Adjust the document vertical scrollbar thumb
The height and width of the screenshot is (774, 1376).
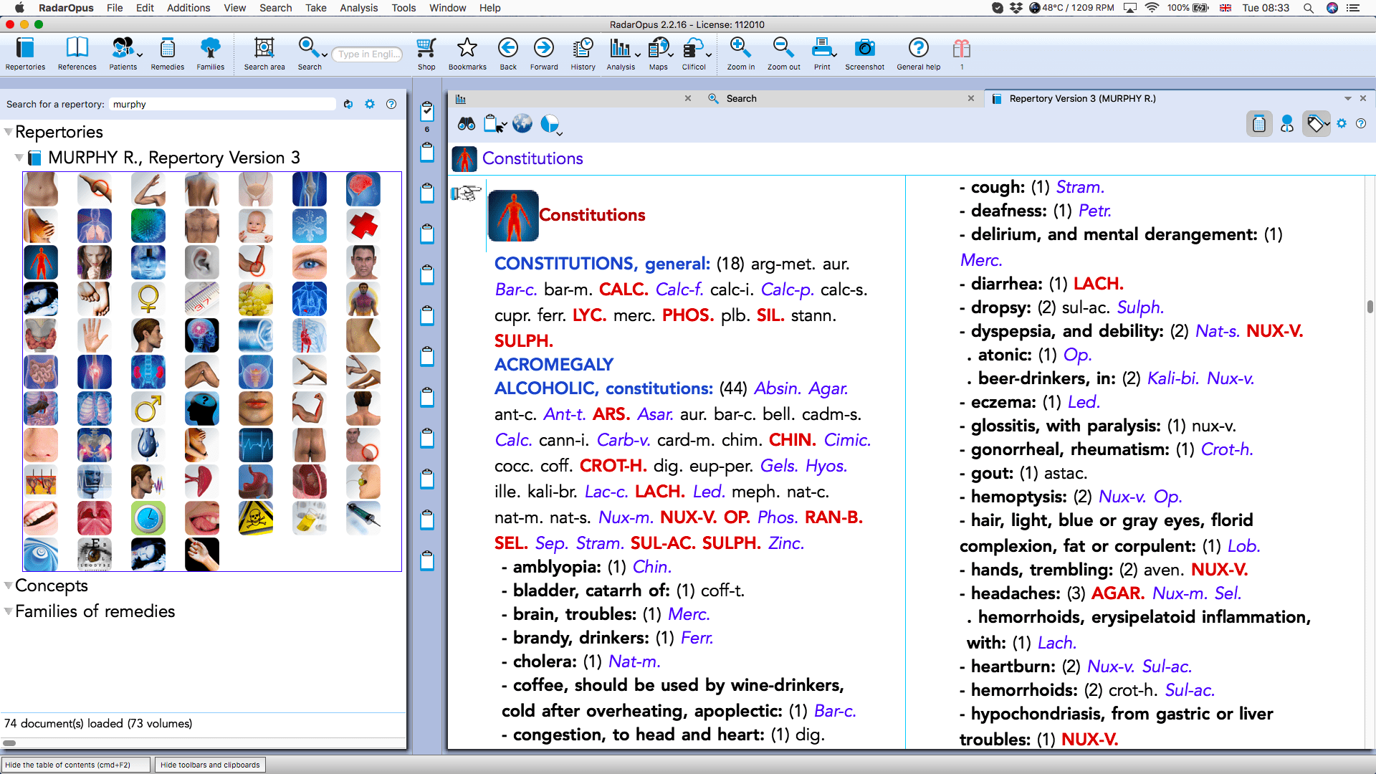1370,307
